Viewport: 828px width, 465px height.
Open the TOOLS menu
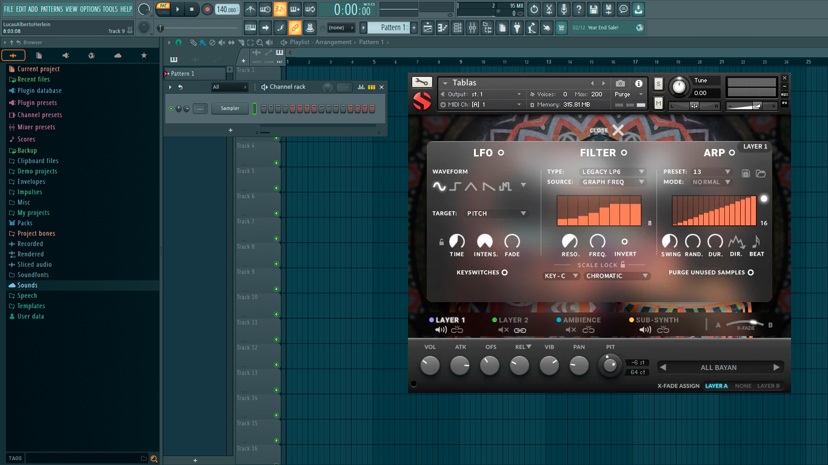point(110,9)
